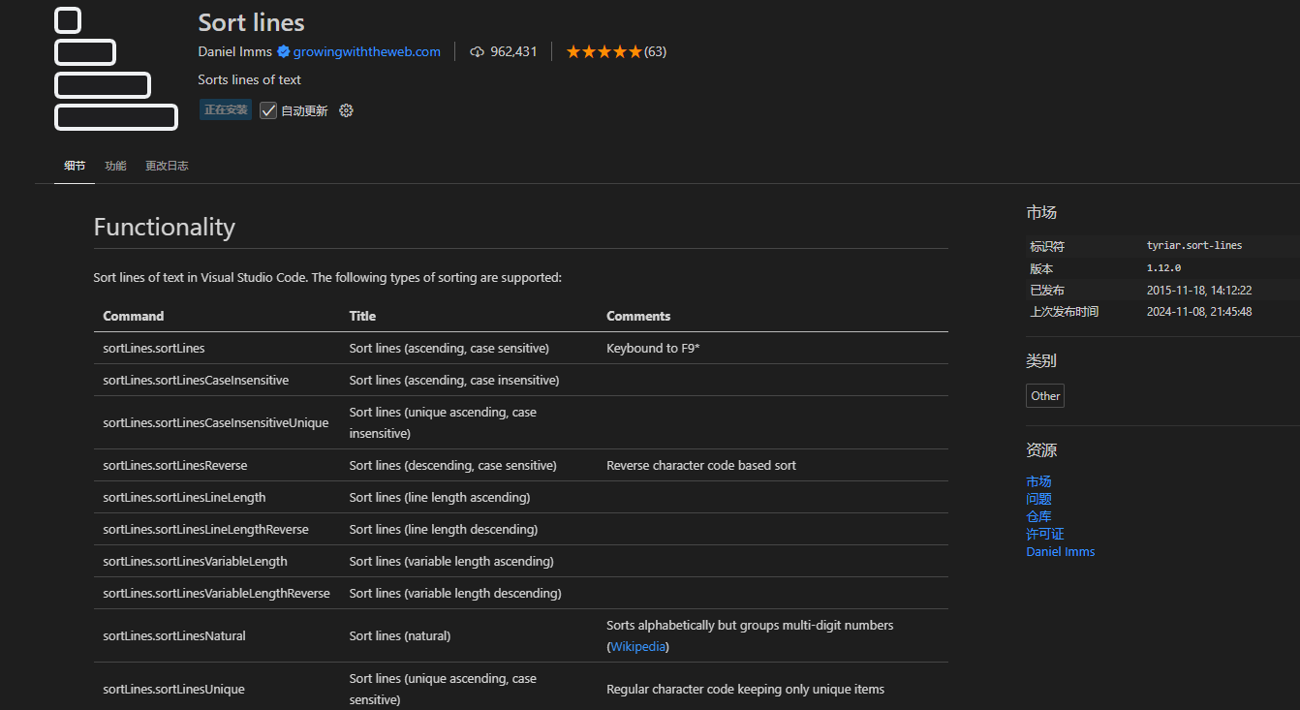The height and width of the screenshot is (710, 1300).
Task: Click Reverse character code based sort comment
Action: coord(701,465)
